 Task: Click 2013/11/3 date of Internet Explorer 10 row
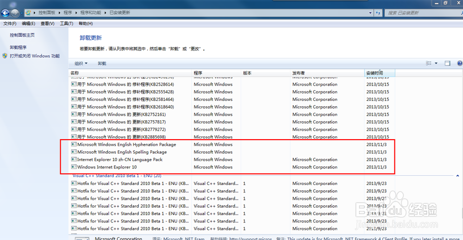(x=376, y=167)
